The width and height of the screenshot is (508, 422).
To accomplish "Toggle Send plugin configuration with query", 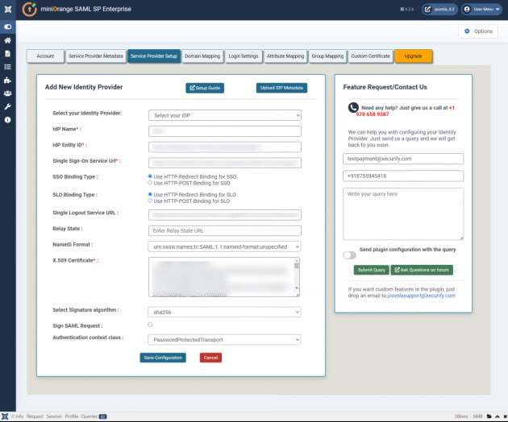I will click(350, 255).
